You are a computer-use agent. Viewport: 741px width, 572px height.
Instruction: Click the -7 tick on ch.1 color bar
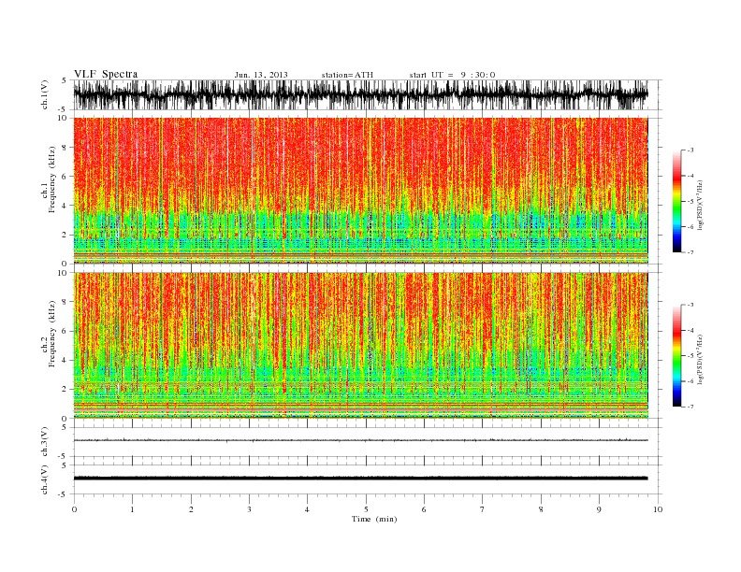point(690,252)
